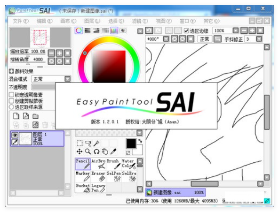The height and width of the screenshot is (212, 279).
Task: Open the +000° rotation angle dropdown
Action: [166, 39]
